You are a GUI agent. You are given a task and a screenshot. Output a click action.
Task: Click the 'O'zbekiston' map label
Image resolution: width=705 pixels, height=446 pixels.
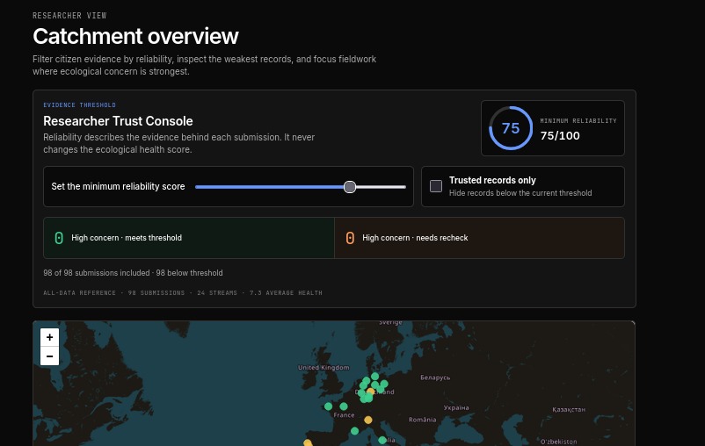(558, 442)
